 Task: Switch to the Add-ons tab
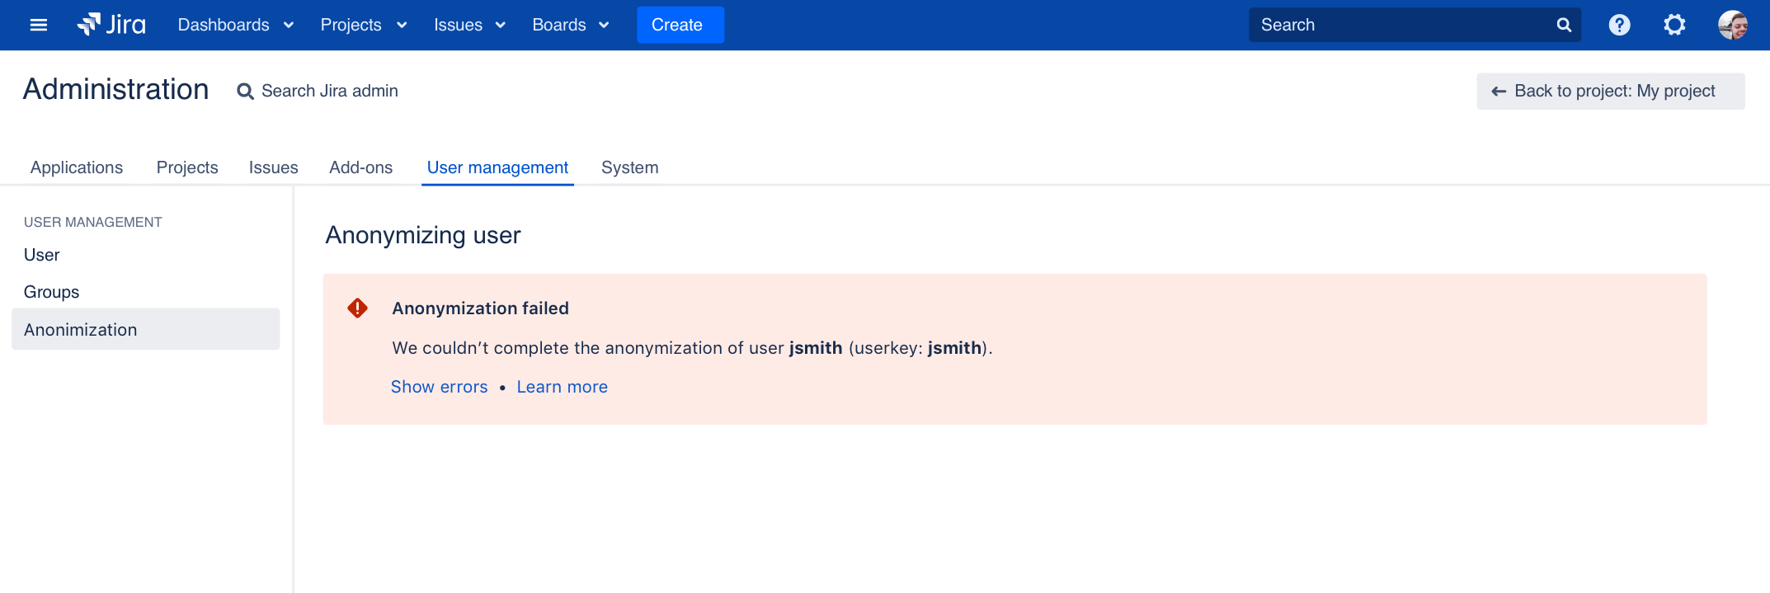pos(360,167)
